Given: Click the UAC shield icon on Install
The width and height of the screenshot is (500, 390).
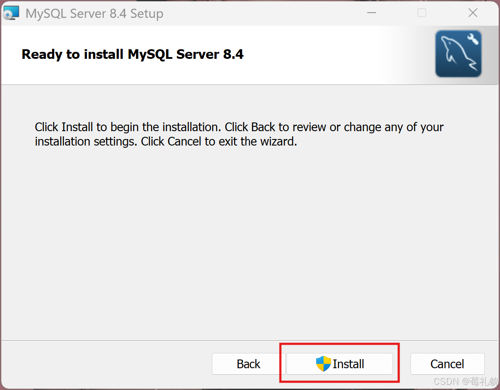Looking at the screenshot, I should click(323, 363).
